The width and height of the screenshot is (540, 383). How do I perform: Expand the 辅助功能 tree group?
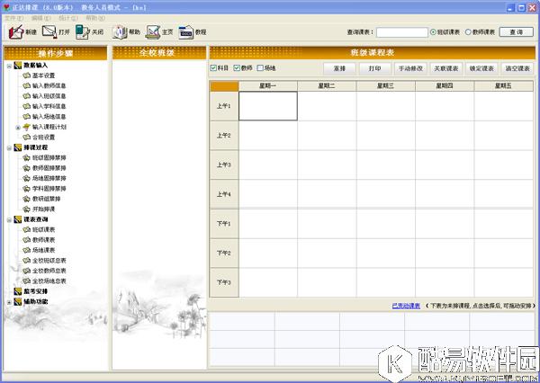(x=9, y=302)
